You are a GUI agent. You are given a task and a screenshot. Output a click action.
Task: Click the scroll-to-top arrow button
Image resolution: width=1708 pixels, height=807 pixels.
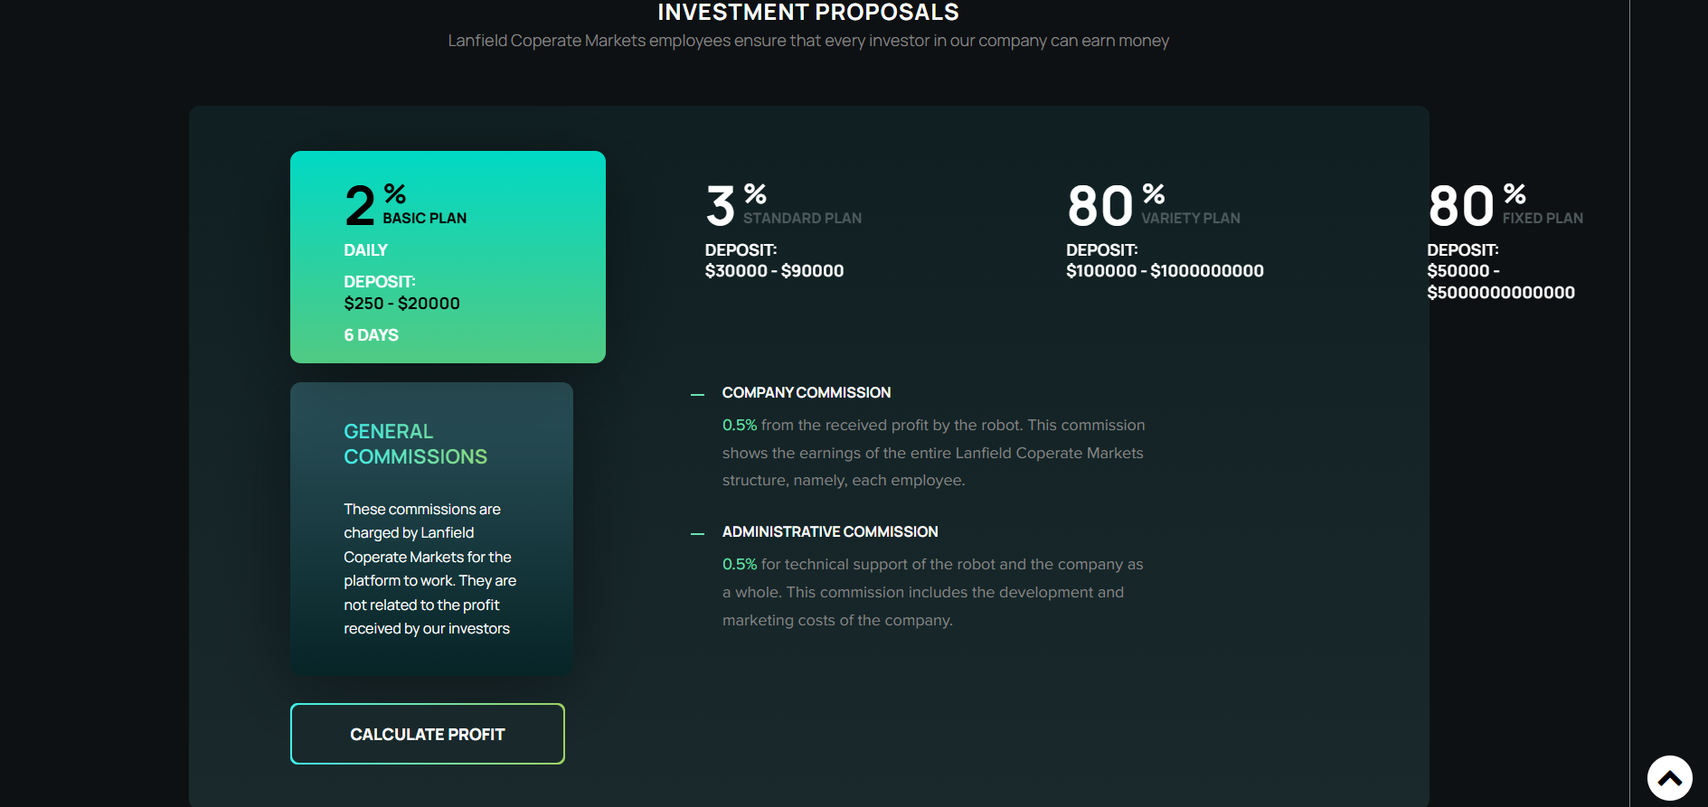(x=1669, y=778)
